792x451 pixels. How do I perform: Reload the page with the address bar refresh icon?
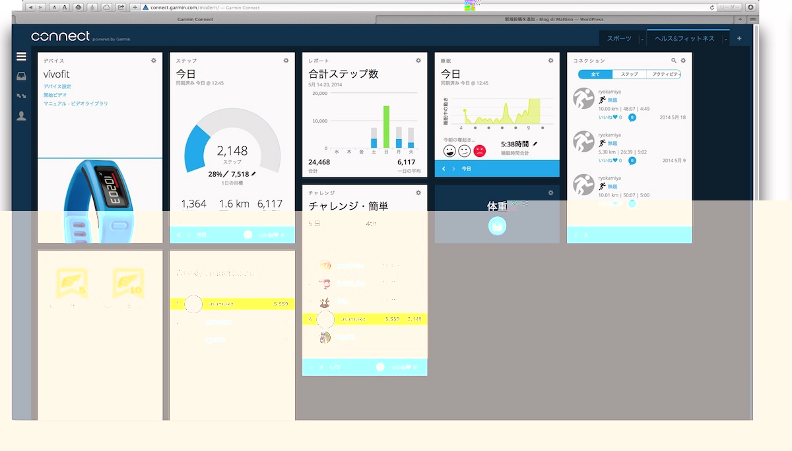pyautogui.click(x=712, y=7)
